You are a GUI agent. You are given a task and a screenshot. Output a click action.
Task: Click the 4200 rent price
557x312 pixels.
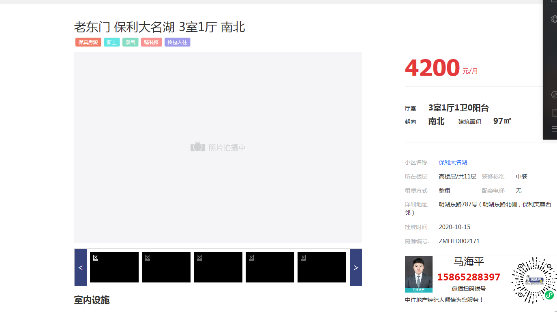click(x=432, y=68)
